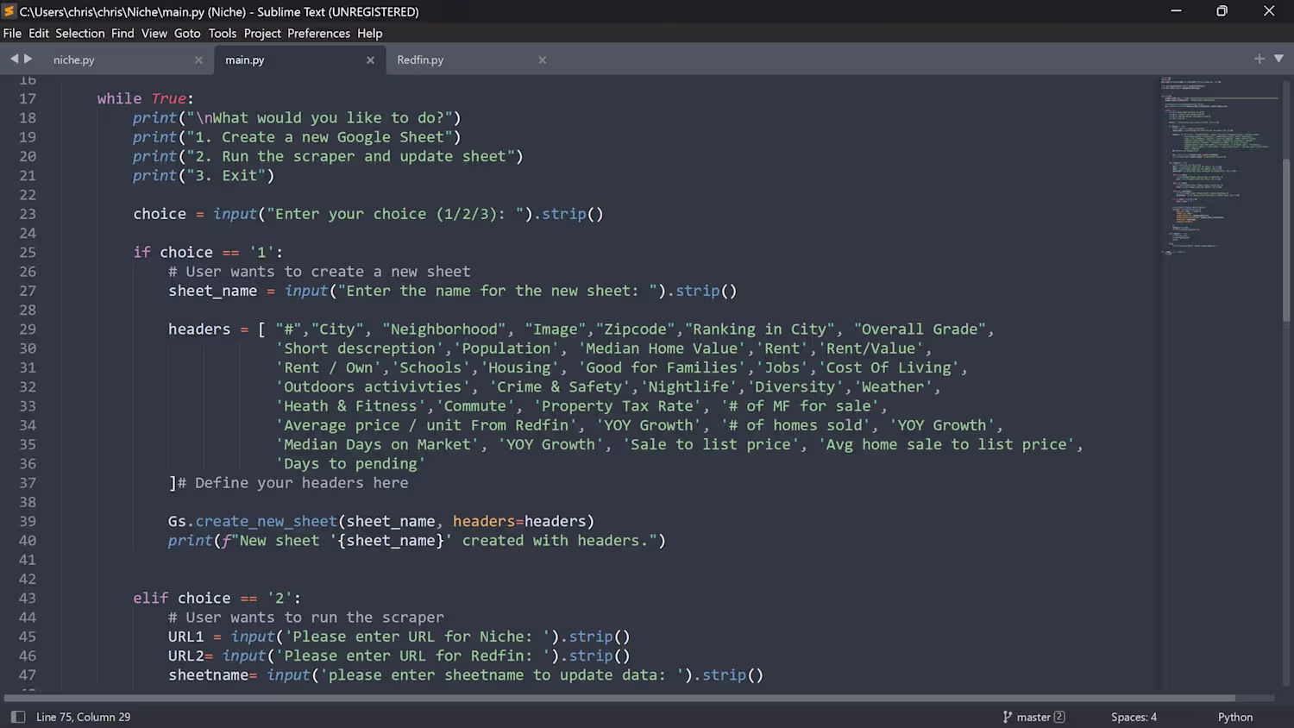Click the 'elif choice == '2':' line

click(x=217, y=598)
